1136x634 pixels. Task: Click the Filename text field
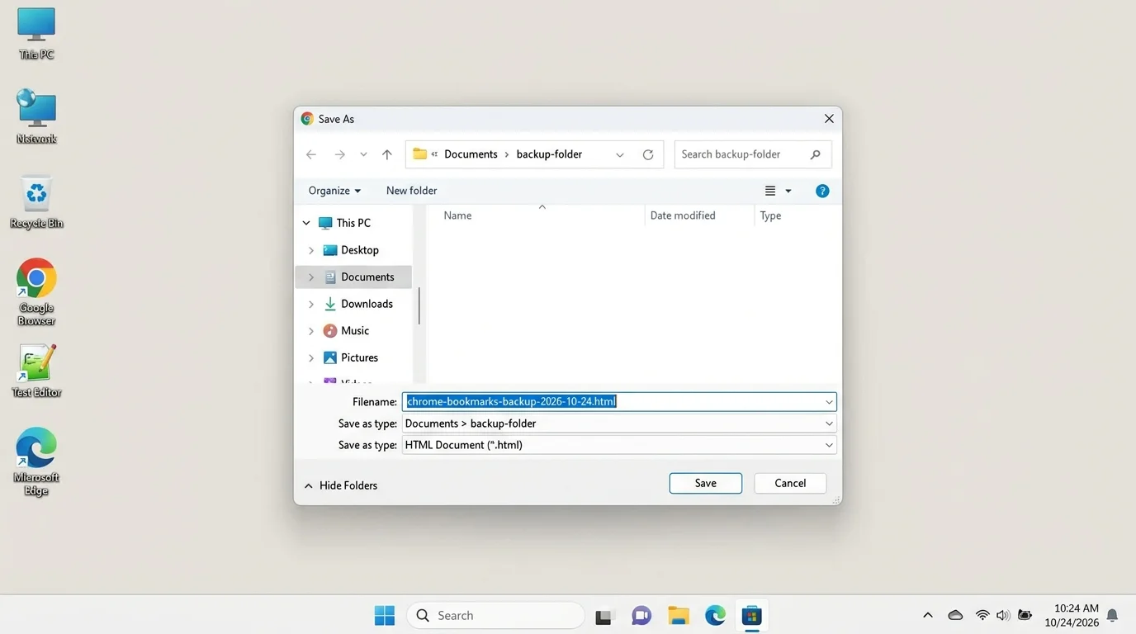tap(619, 402)
